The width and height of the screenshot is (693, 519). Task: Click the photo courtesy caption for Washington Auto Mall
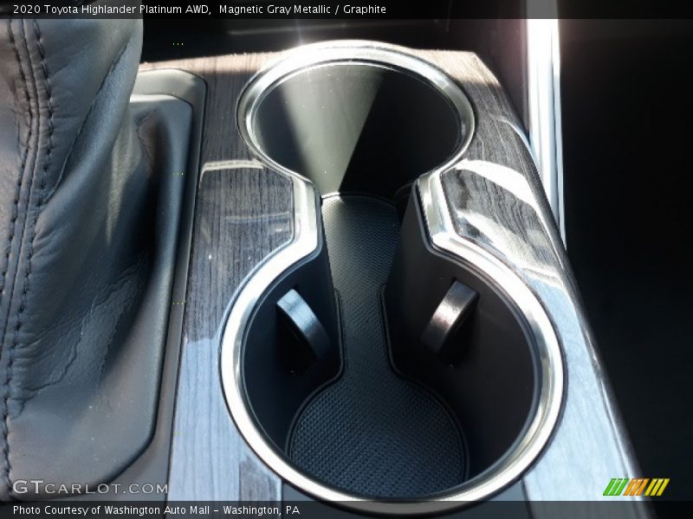157,510
